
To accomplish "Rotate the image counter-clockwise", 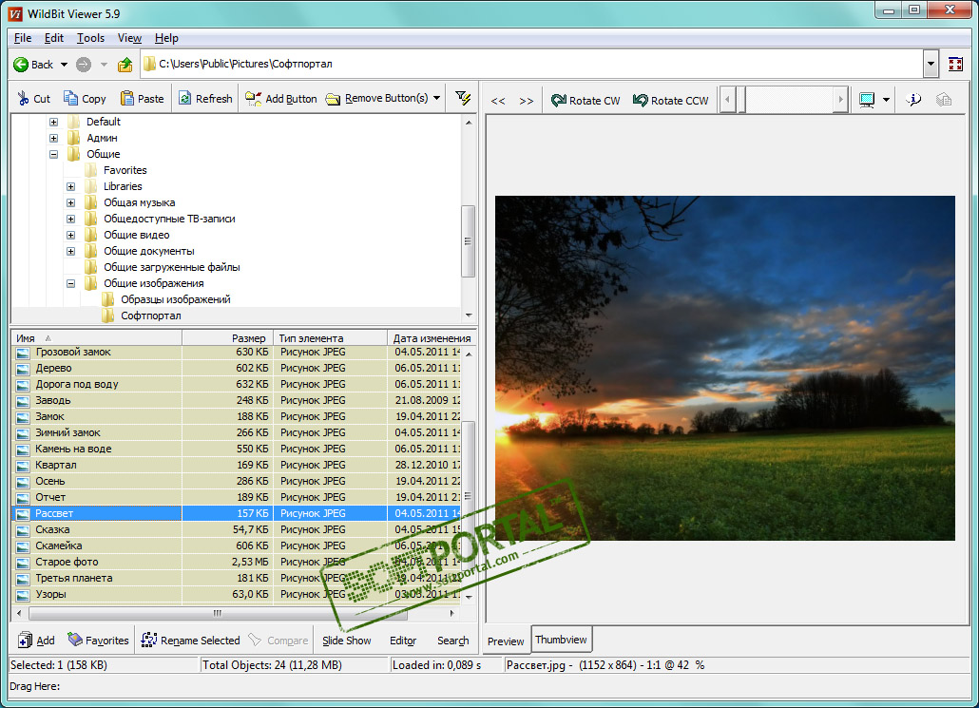I will pos(671,101).
